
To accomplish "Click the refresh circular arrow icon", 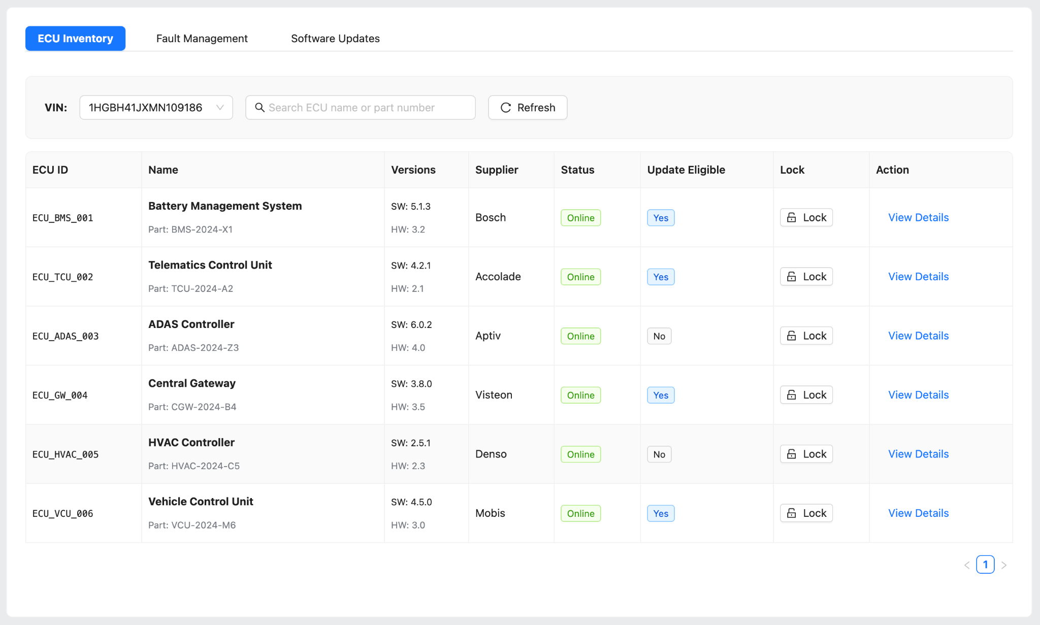I will (x=505, y=108).
